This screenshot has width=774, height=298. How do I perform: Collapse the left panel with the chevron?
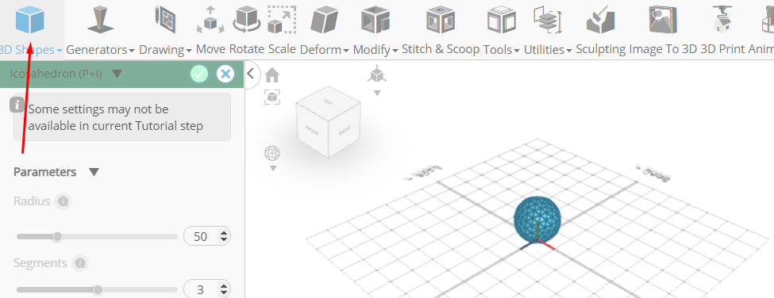point(251,74)
